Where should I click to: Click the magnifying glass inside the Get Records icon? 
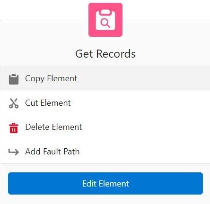coord(105,23)
